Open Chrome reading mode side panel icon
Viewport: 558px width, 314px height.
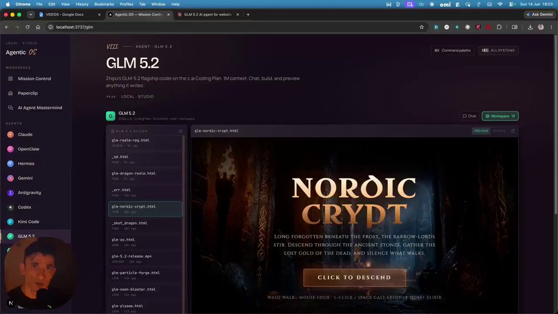tap(514, 27)
